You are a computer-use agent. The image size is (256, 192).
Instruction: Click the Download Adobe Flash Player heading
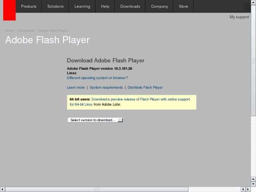click(x=106, y=61)
